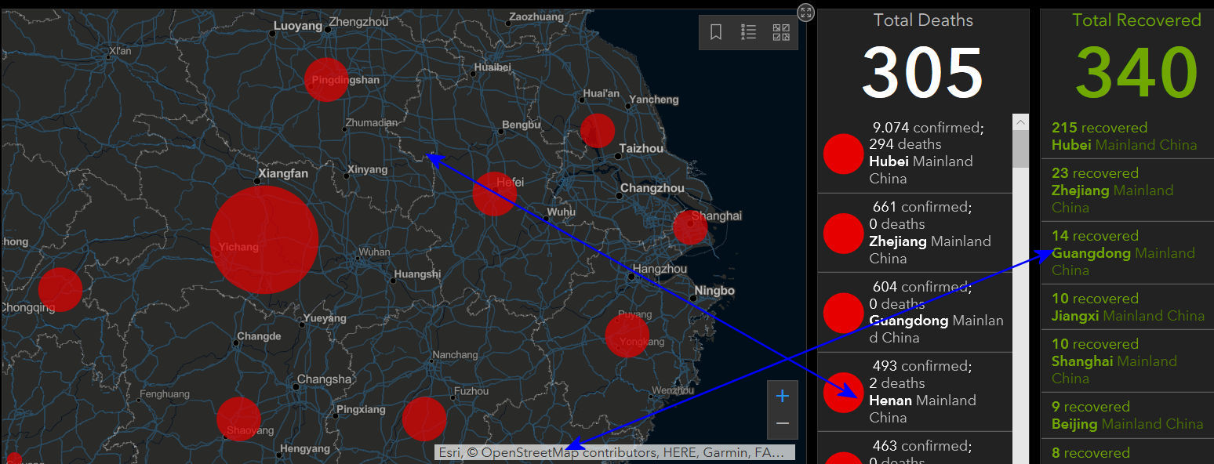Zoom out with the minus button
The height and width of the screenshot is (464, 1214).
click(x=782, y=424)
